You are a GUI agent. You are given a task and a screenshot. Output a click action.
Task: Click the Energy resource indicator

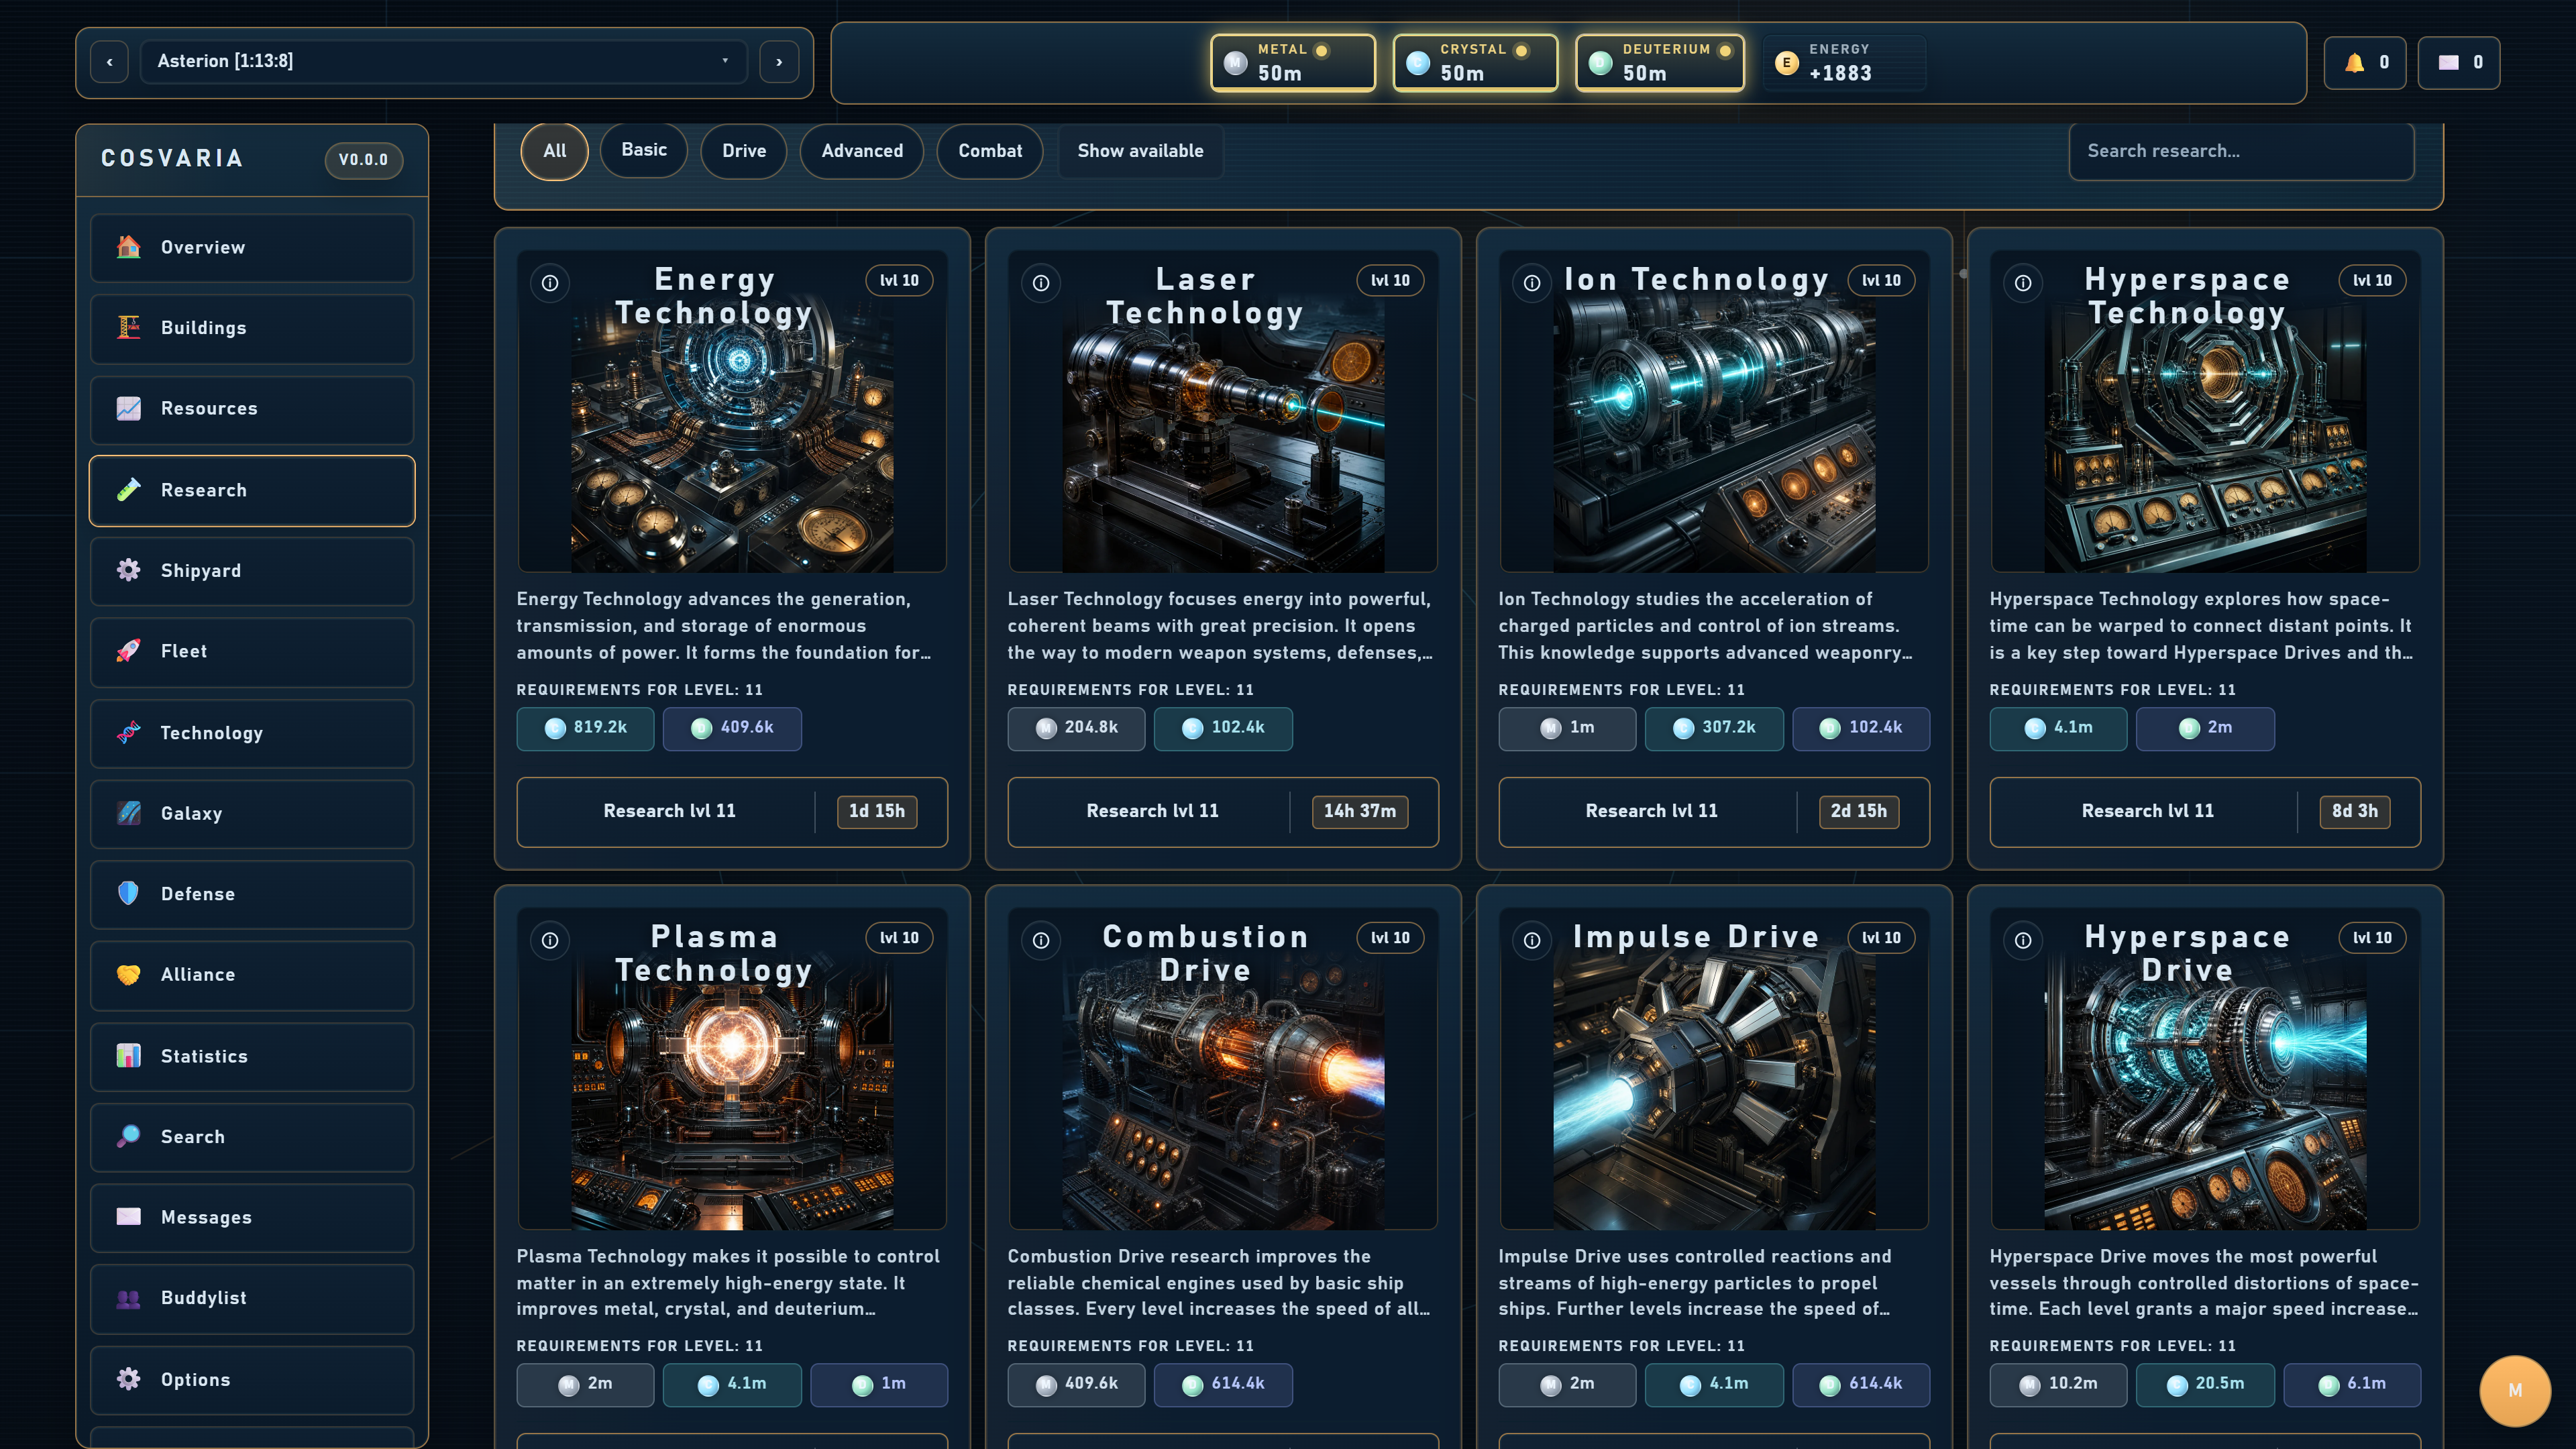point(1844,63)
